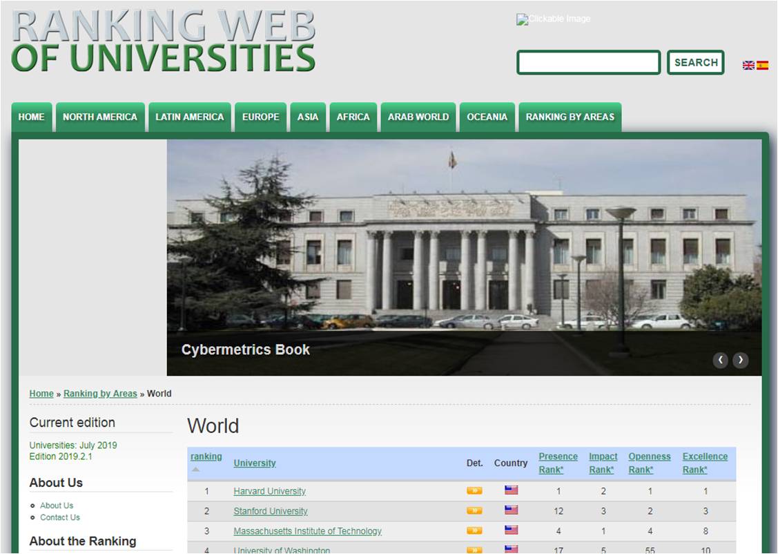Screen dimensions: 778x554
Task: Click the 'Country' column header
Action: tap(511, 463)
